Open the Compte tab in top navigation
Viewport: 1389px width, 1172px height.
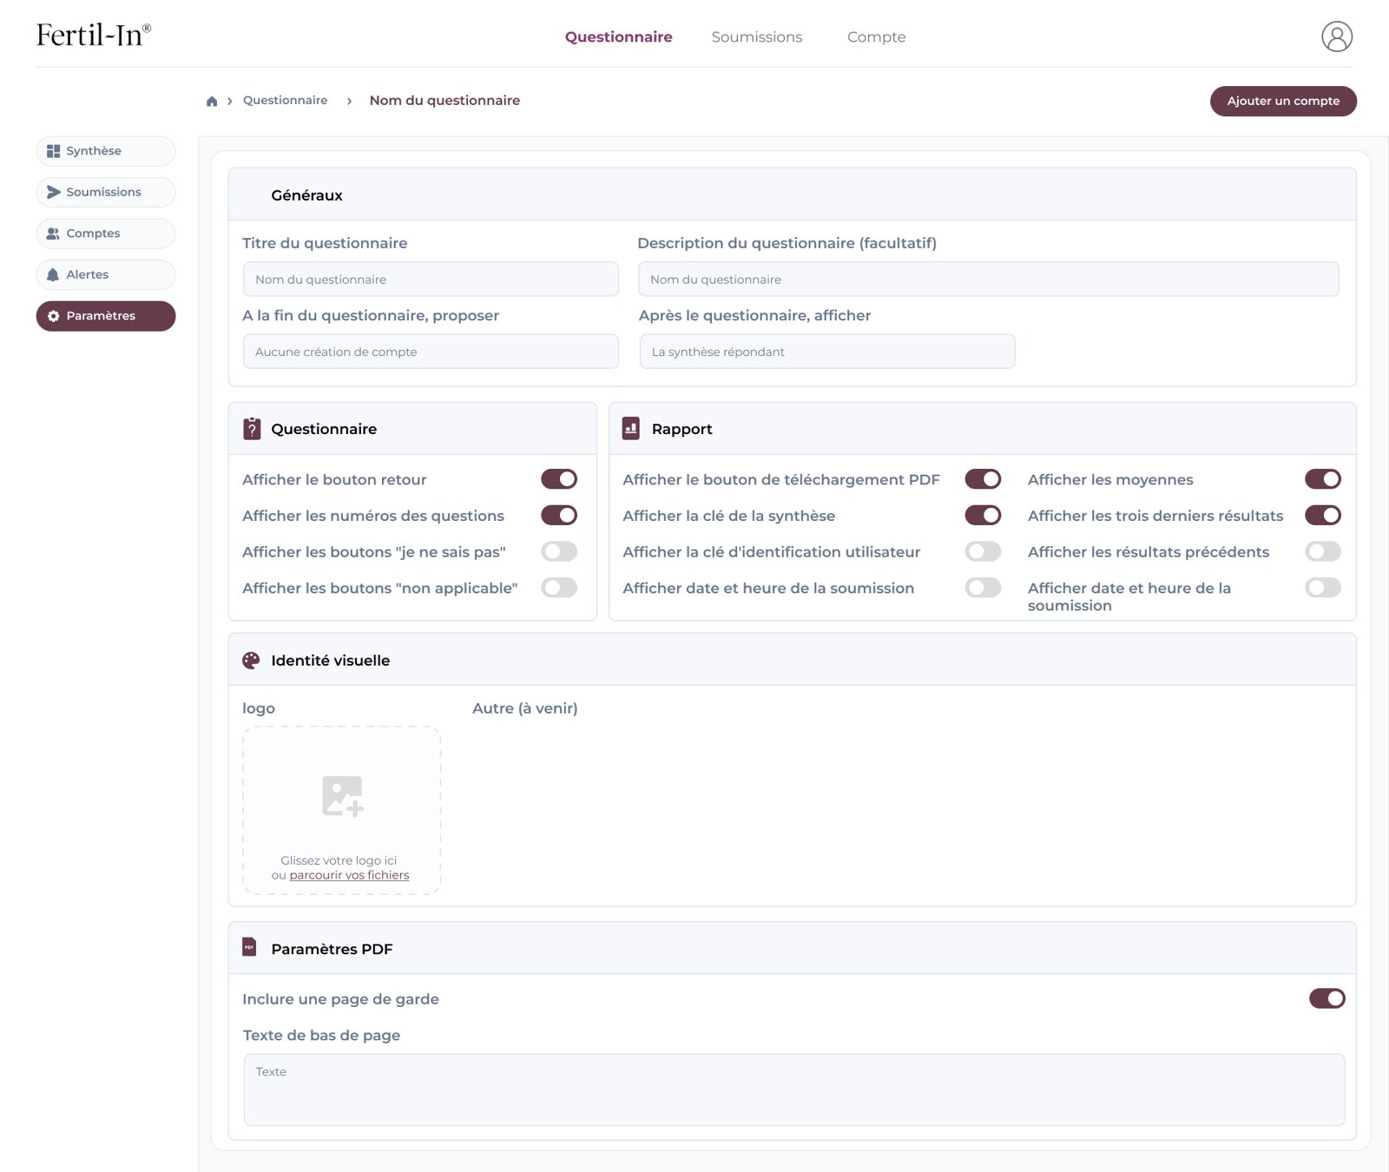click(x=877, y=36)
